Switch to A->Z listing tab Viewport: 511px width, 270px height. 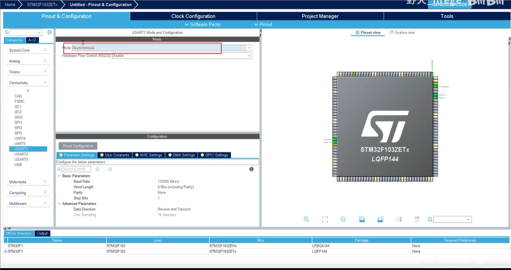[32, 40]
